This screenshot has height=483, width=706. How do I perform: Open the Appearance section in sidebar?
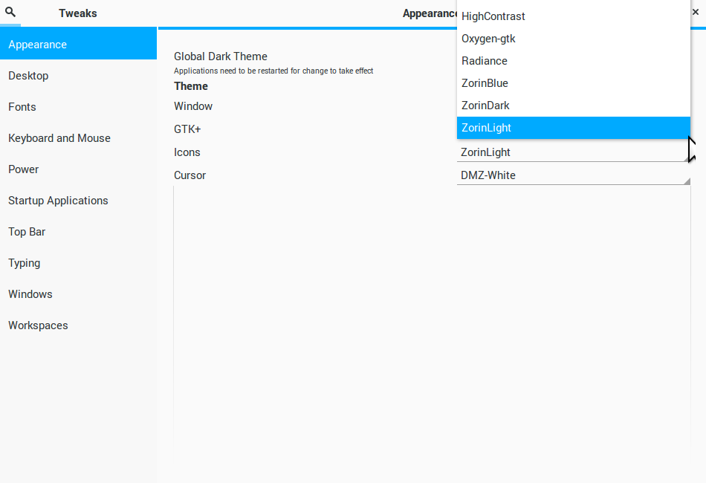78,44
